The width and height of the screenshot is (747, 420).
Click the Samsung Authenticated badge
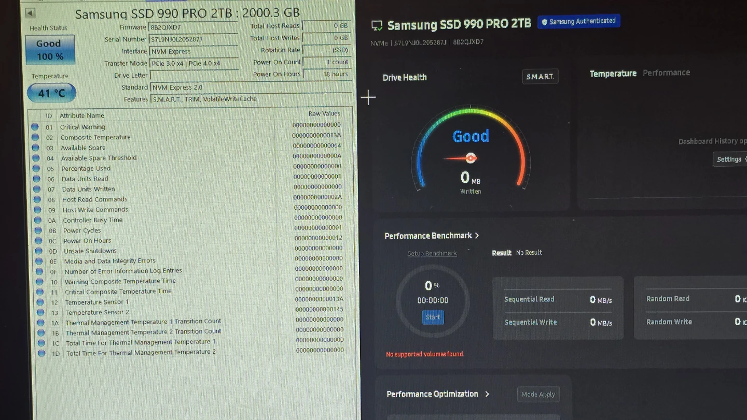pyautogui.click(x=578, y=22)
